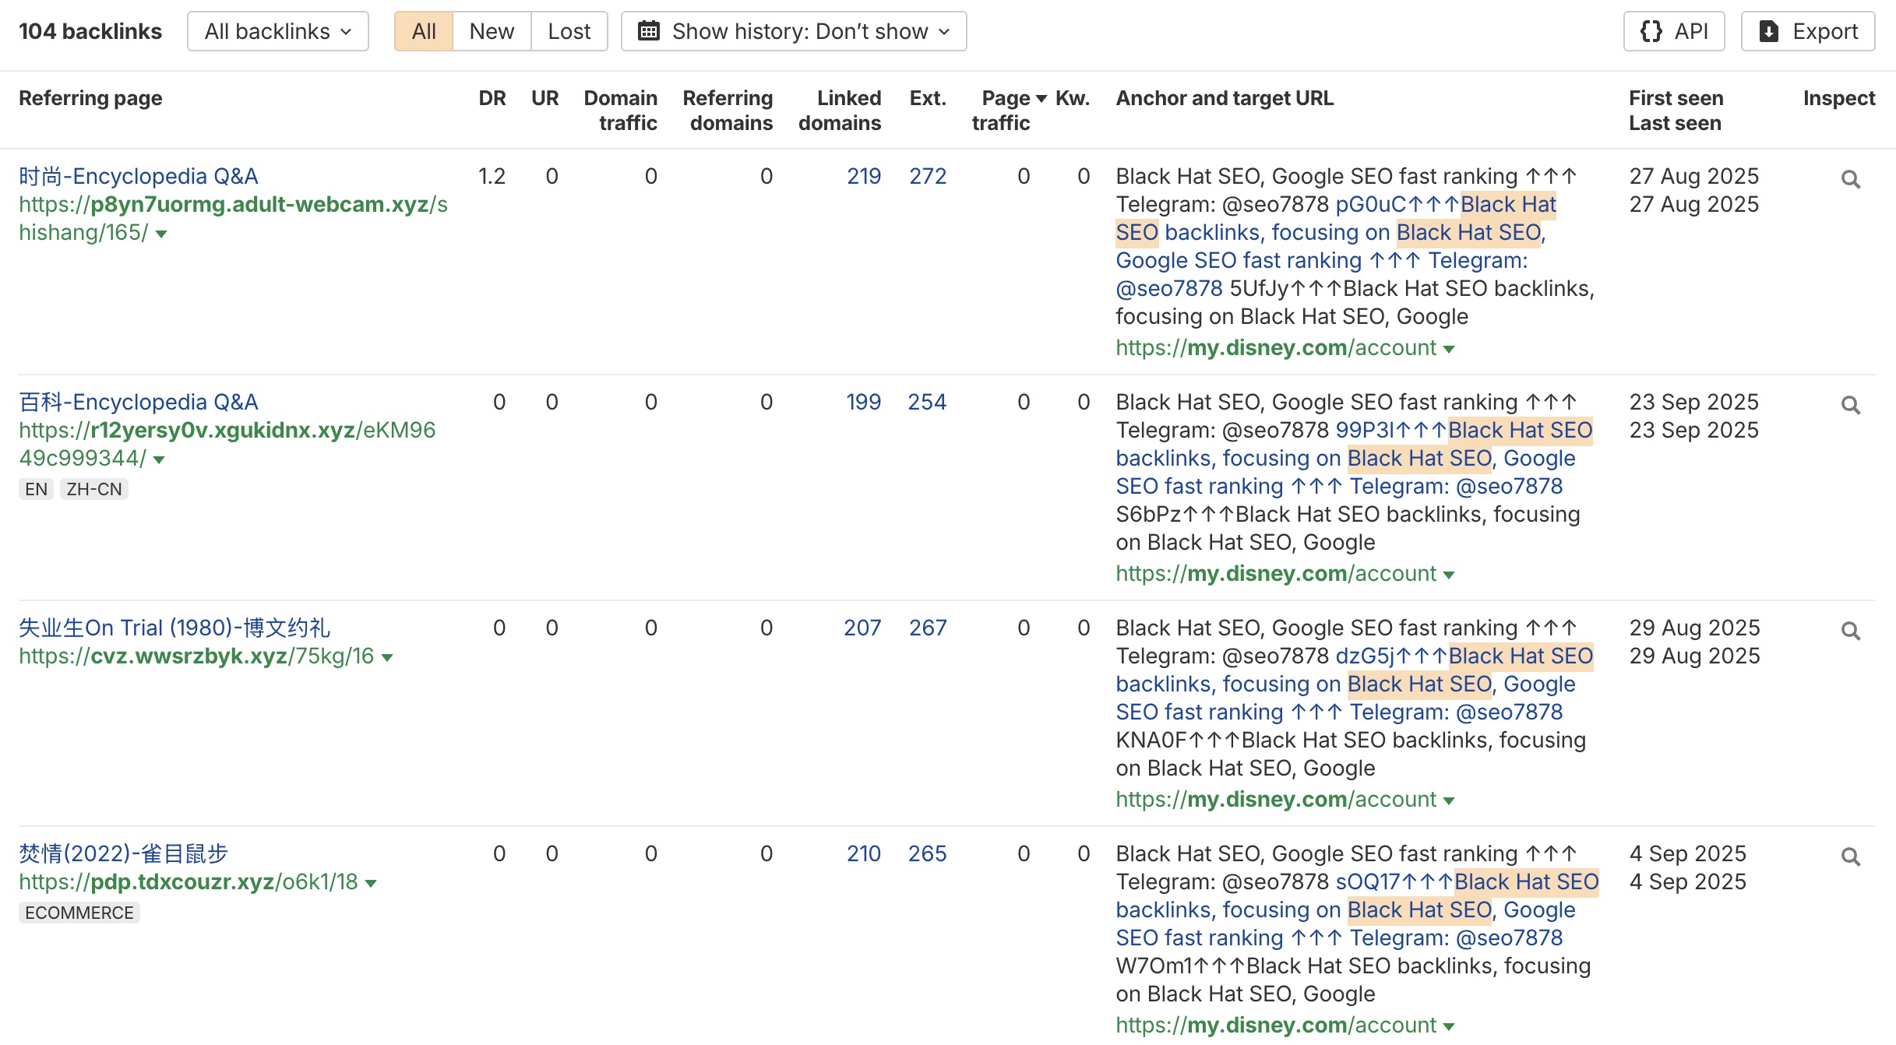Open the 失业生On Trial (1980) page title
Image resolution: width=1896 pixels, height=1045 pixels.
174,628
